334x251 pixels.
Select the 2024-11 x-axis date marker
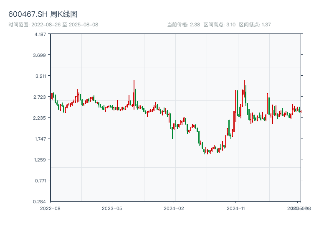coord(235,208)
